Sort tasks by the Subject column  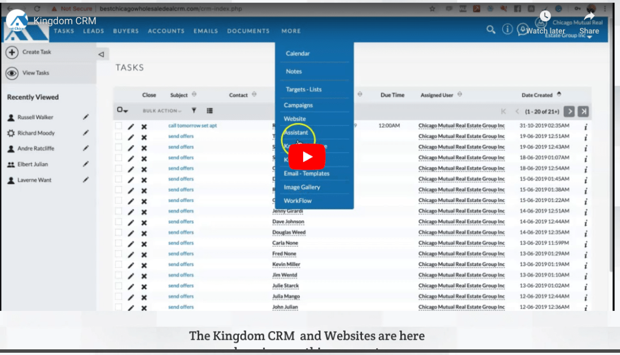(x=194, y=94)
